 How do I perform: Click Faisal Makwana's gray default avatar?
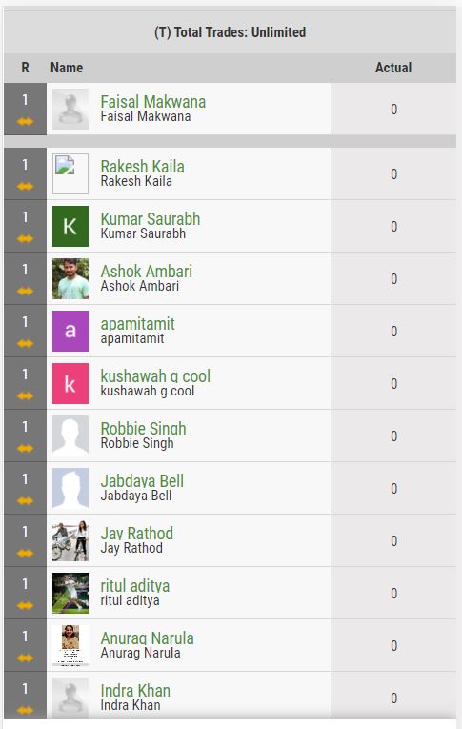70,110
